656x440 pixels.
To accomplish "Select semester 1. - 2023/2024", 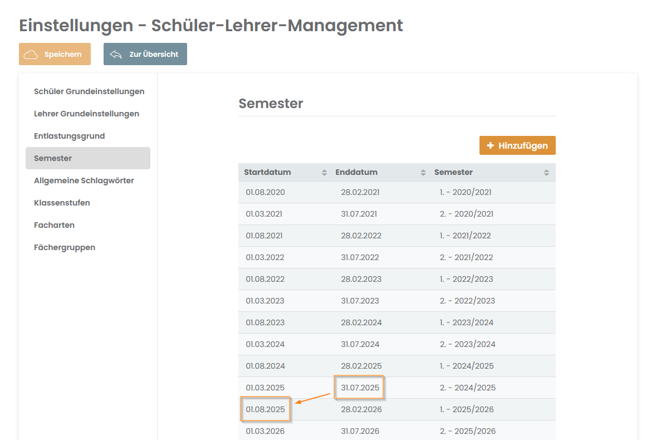I will click(467, 323).
